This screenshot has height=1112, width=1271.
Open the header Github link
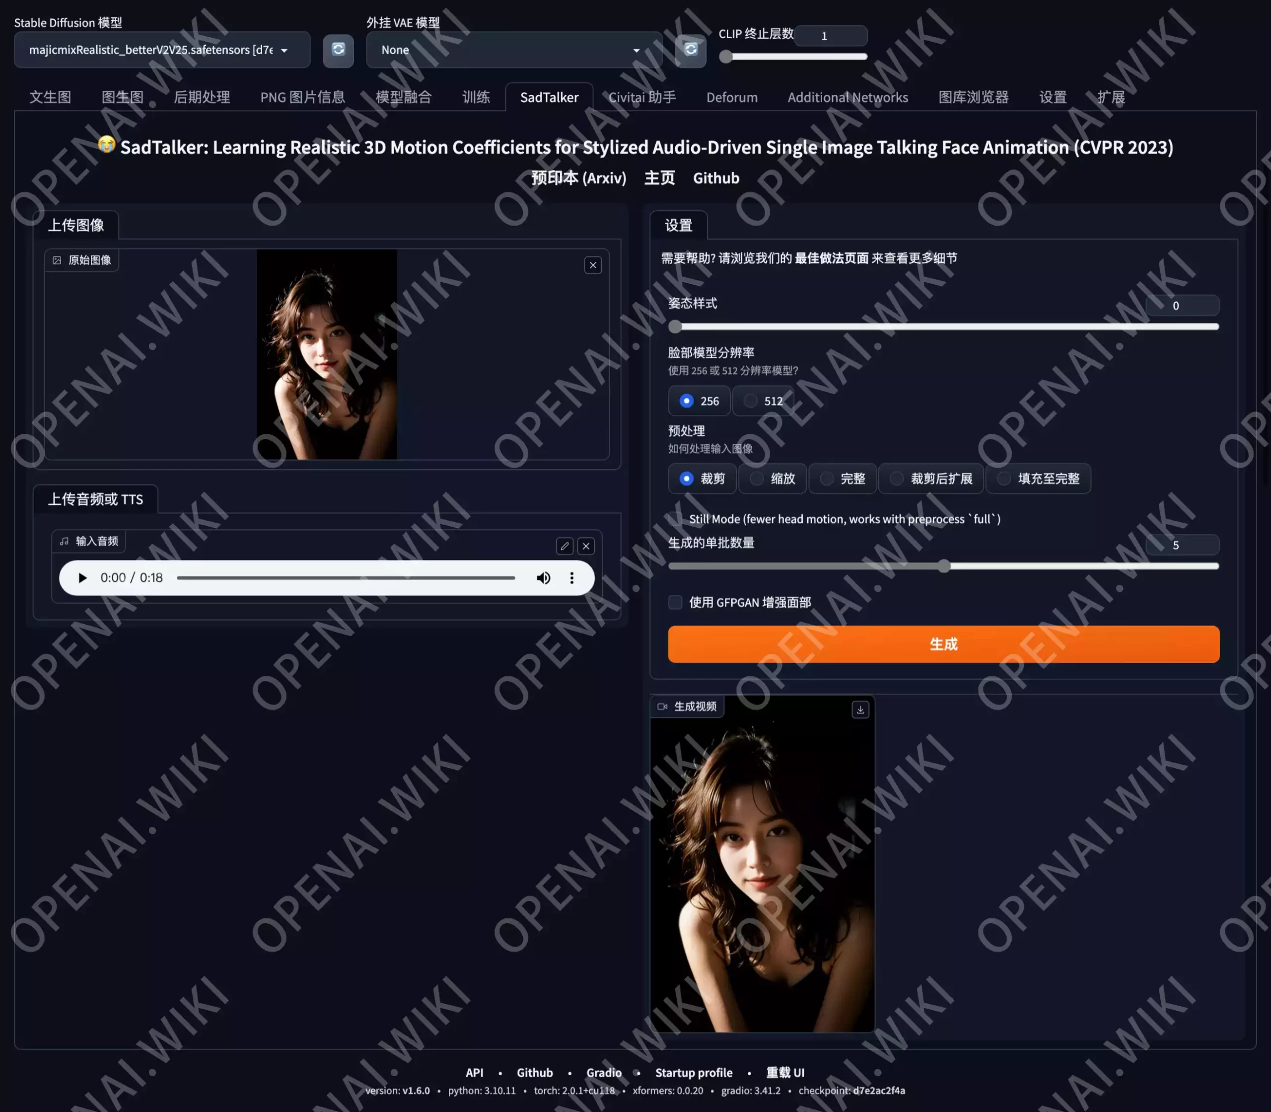pyautogui.click(x=716, y=178)
